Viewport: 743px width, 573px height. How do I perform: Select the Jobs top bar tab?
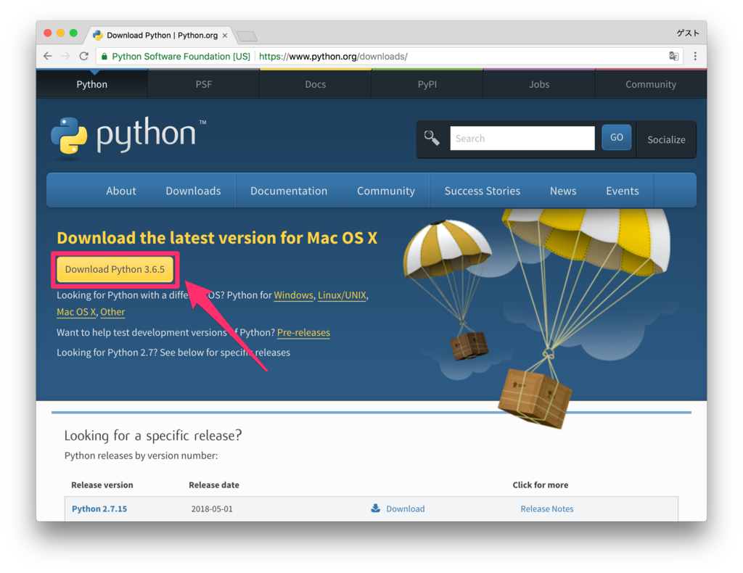coord(539,84)
